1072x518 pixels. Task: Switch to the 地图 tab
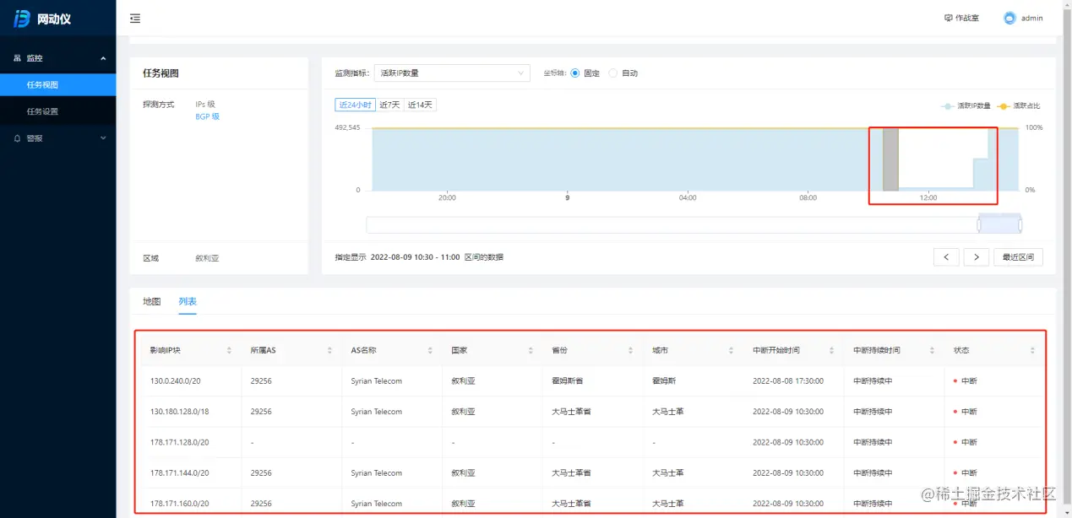coord(151,301)
